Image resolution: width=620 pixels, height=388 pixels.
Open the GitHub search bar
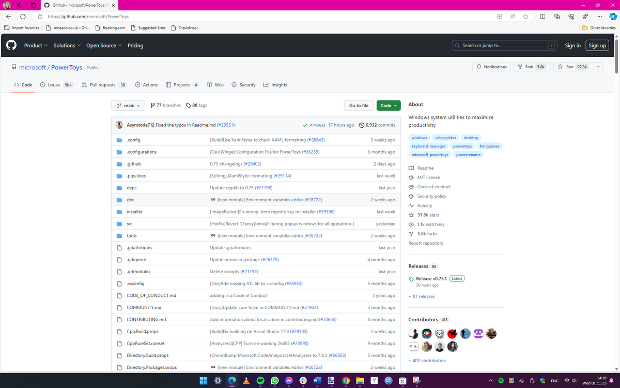pyautogui.click(x=504, y=45)
